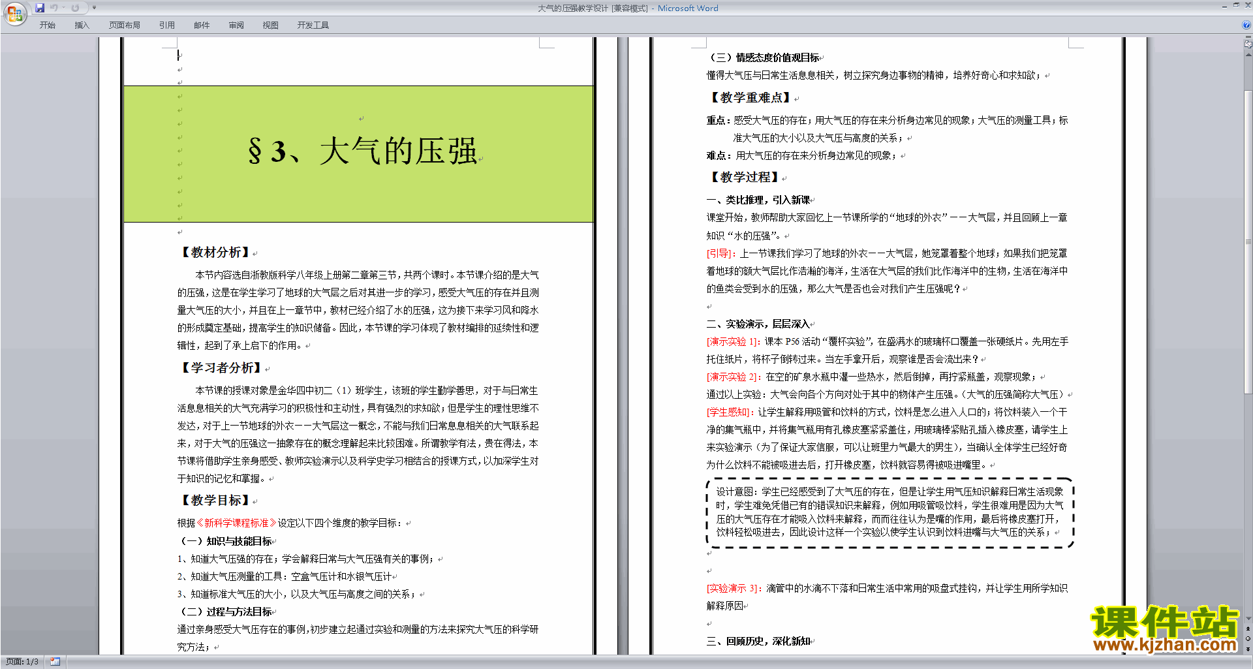
Task: Click the subheading (一)知识与技能目标
Action: point(226,541)
